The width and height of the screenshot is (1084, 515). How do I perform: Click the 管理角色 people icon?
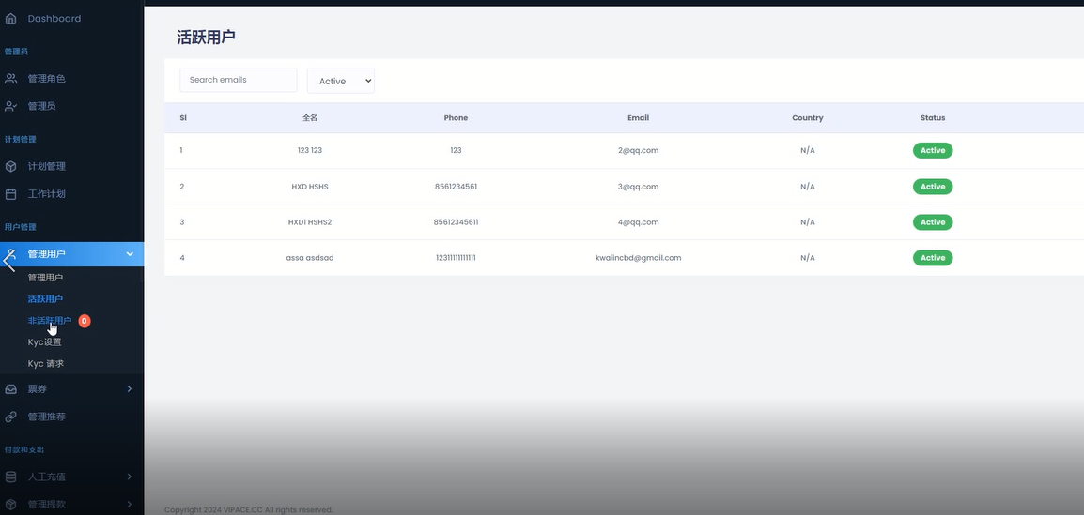point(10,79)
